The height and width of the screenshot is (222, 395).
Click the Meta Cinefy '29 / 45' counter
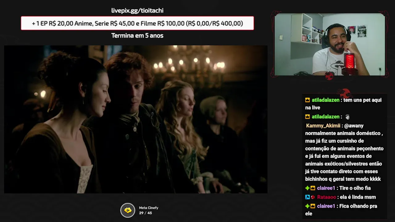[145, 213]
